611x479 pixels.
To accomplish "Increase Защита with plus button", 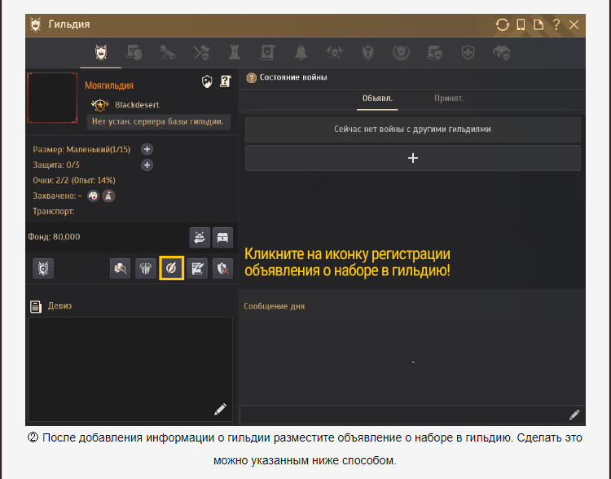I will [x=147, y=165].
